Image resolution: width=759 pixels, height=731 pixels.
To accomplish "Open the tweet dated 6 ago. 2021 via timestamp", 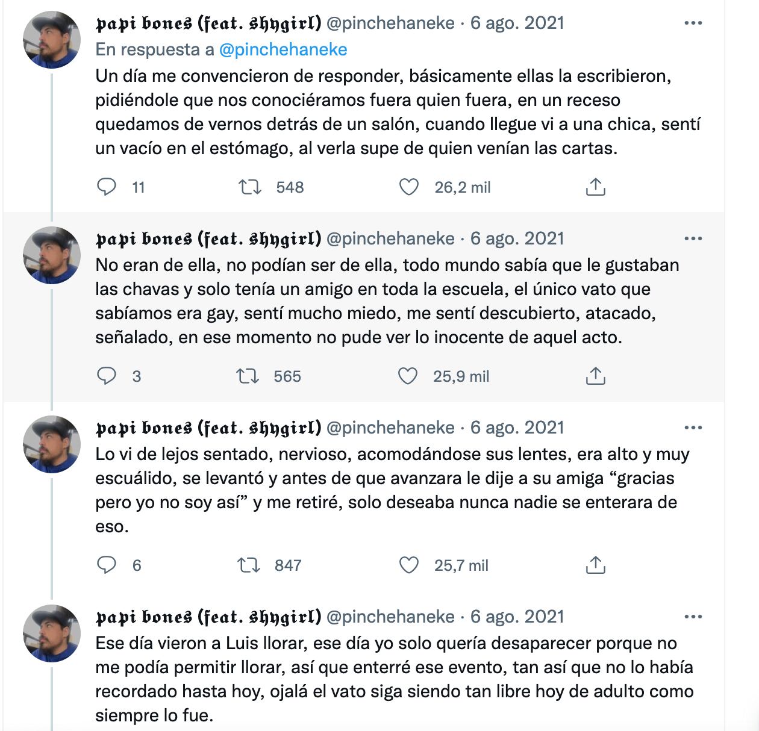I will point(518,25).
